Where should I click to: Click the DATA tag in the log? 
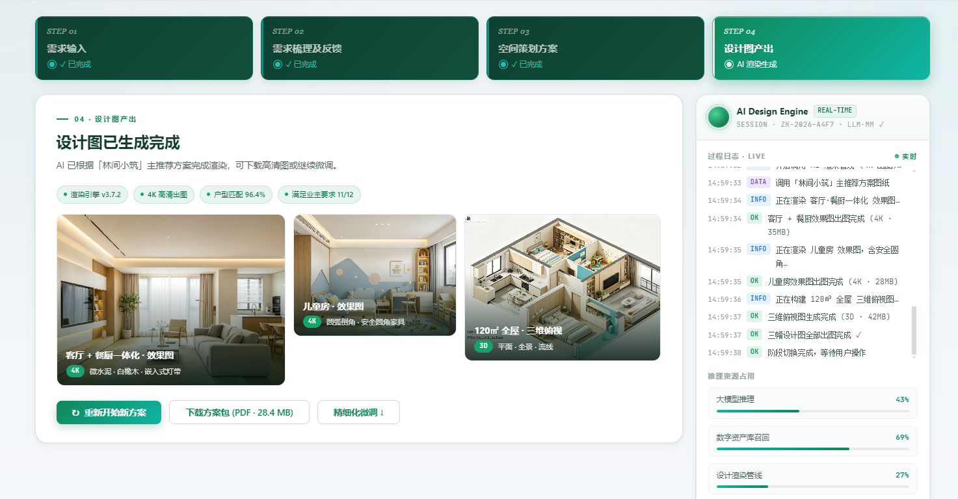coord(758,182)
